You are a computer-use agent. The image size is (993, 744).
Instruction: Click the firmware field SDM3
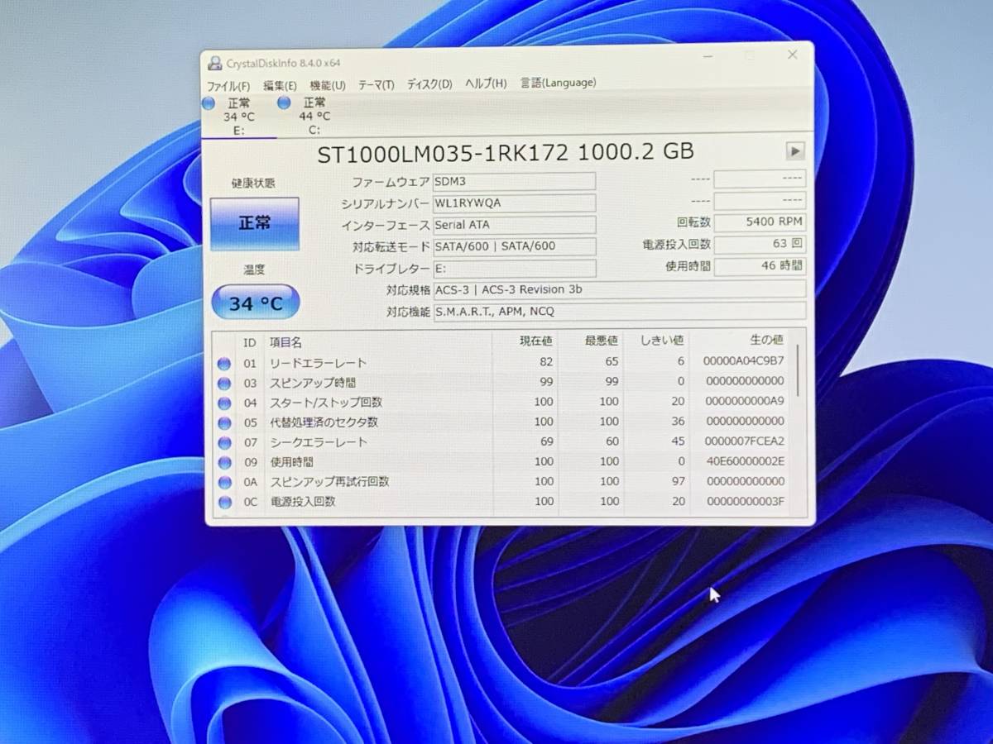(514, 181)
